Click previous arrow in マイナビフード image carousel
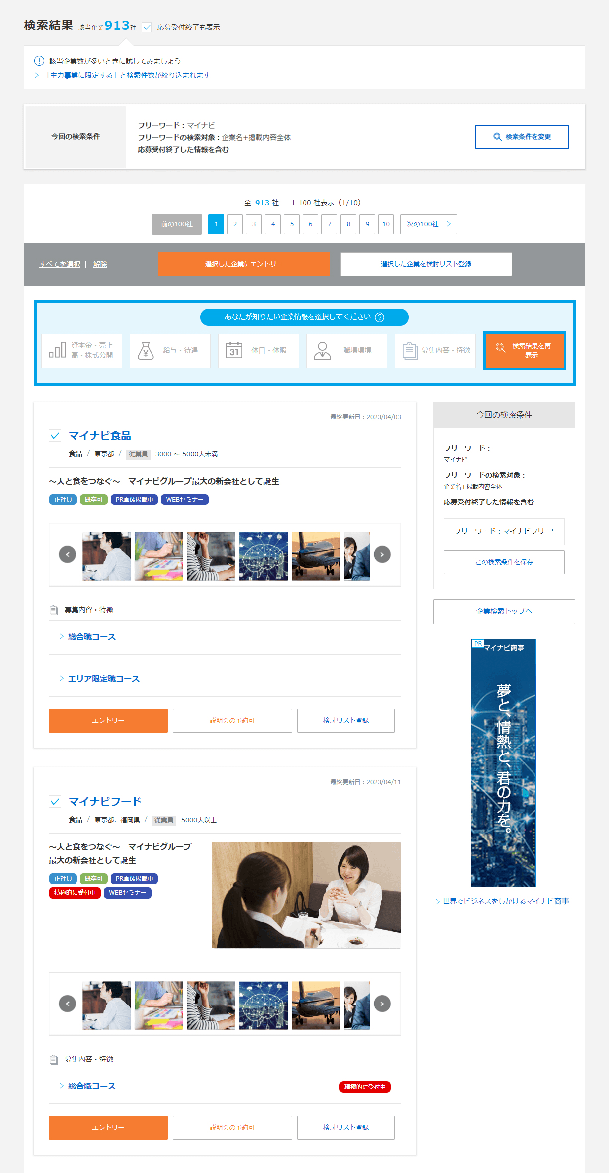This screenshot has height=1173, width=609. click(x=68, y=1004)
